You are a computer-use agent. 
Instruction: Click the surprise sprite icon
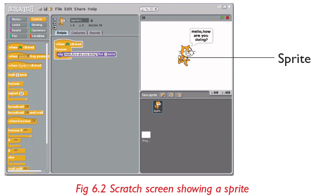click(x=179, y=95)
